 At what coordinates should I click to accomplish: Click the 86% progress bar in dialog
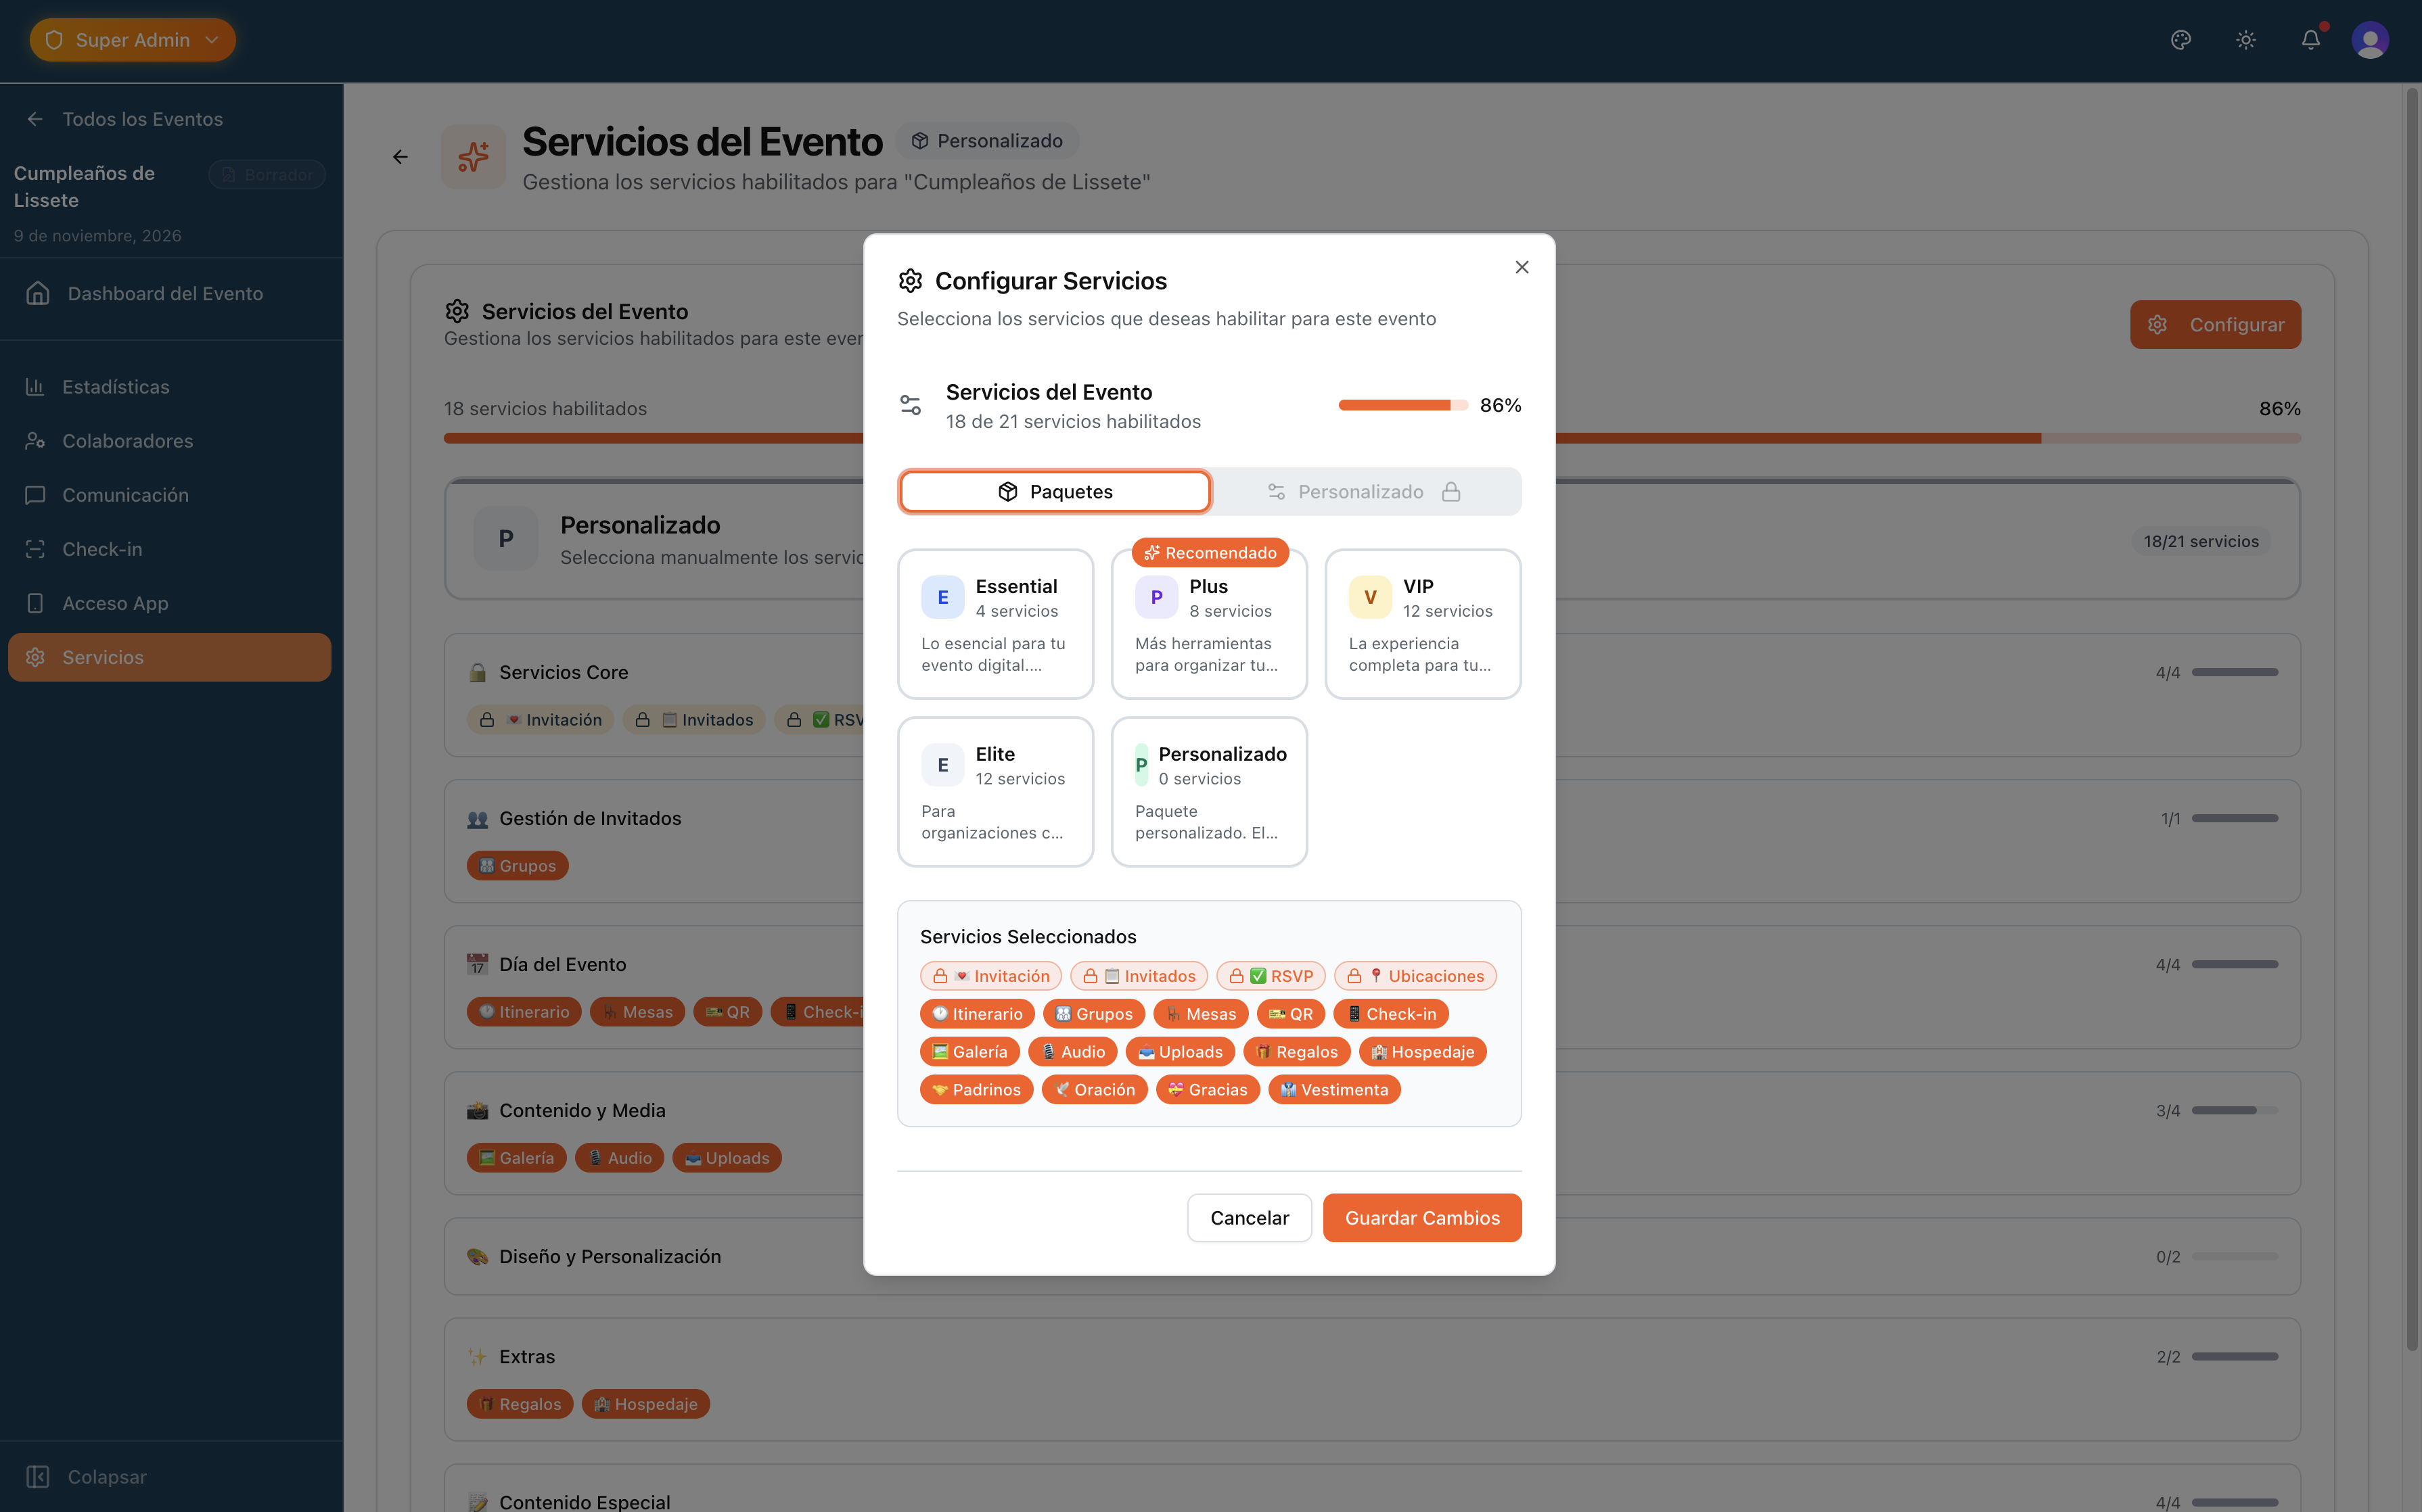(1402, 405)
